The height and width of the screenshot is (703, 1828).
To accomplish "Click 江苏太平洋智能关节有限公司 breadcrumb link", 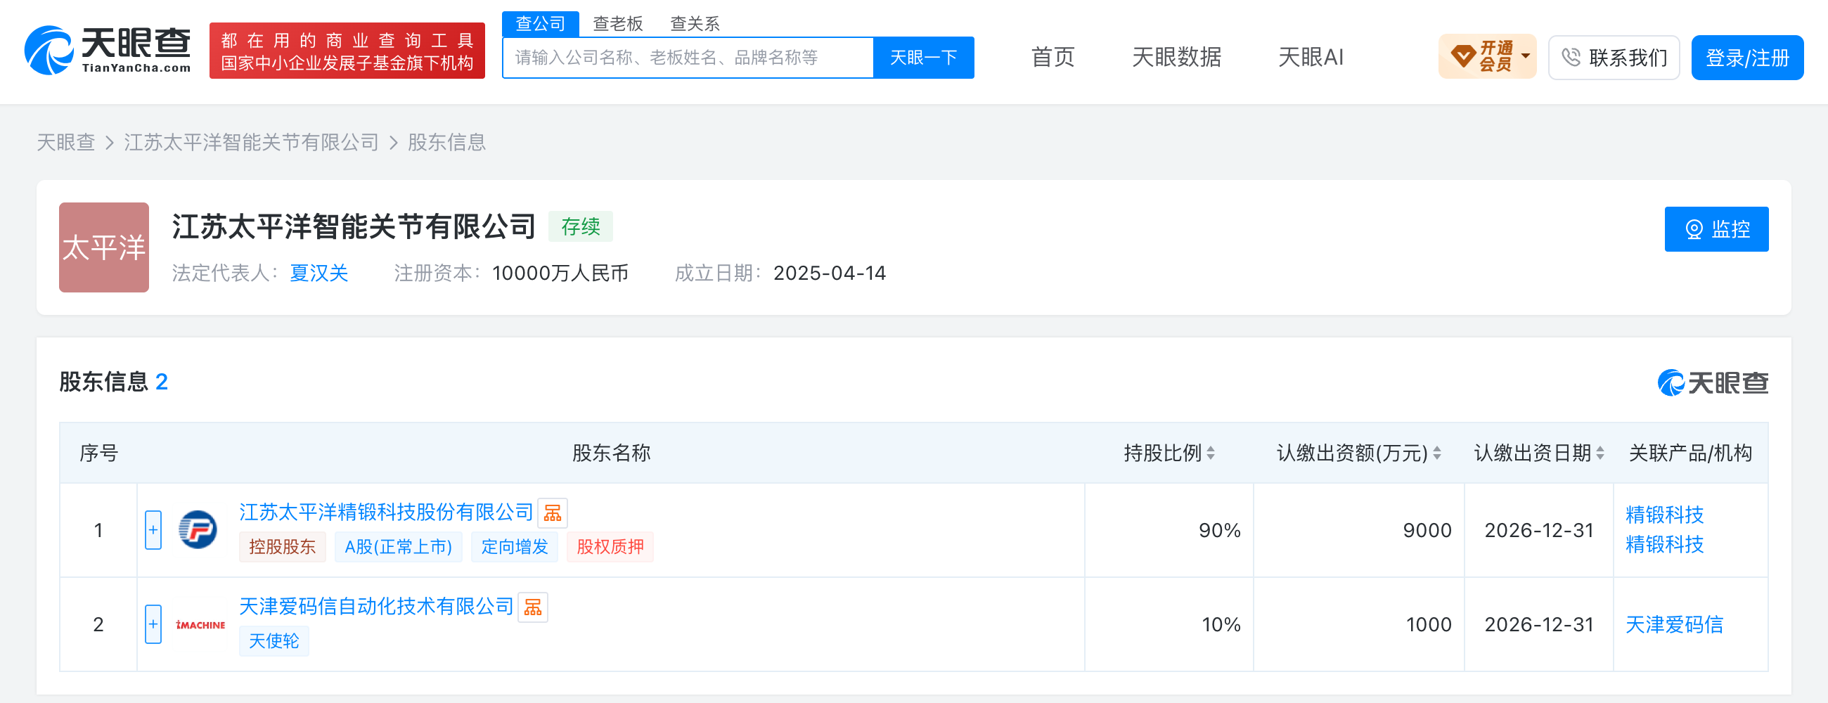I will point(252,142).
